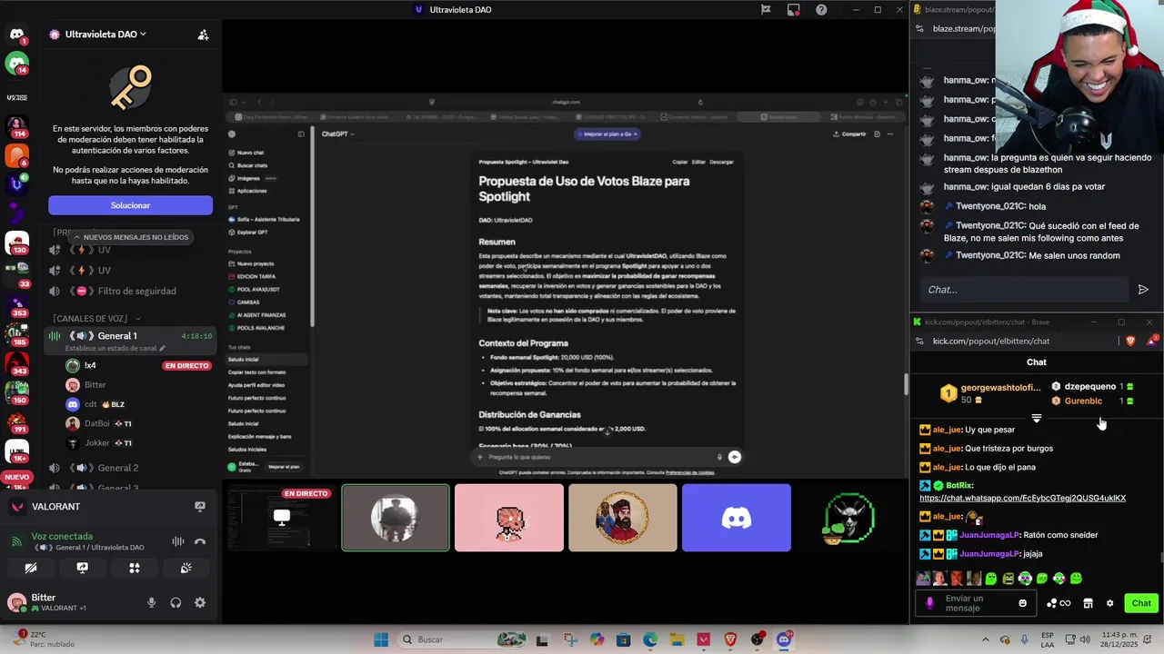1164x654 pixels.
Task: Disconnect from voice with the hang-up icon
Action: point(200,541)
